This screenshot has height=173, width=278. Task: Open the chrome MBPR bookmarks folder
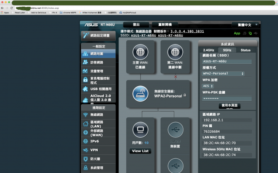(68, 12)
